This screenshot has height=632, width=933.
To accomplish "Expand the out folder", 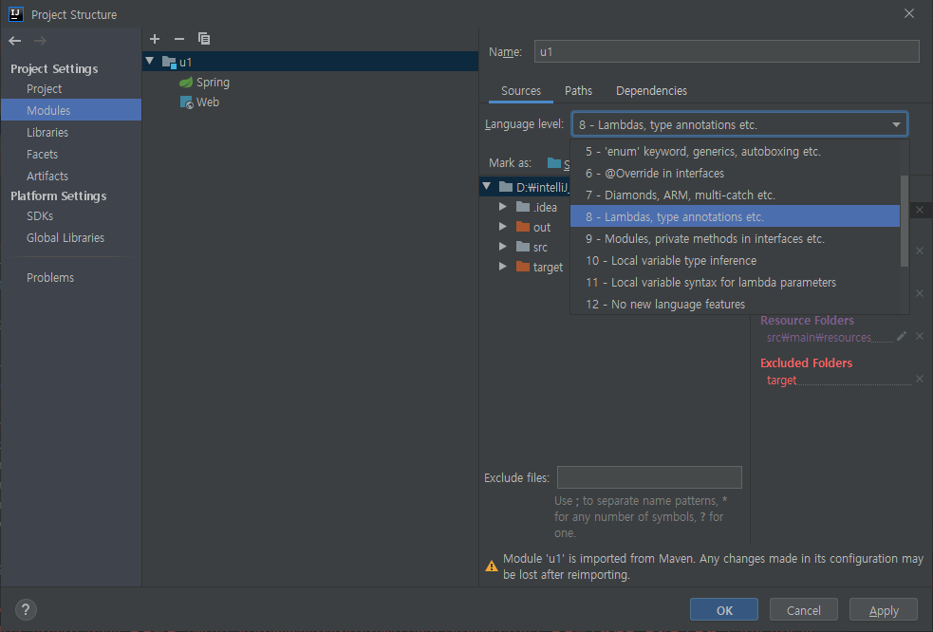I will coord(503,227).
